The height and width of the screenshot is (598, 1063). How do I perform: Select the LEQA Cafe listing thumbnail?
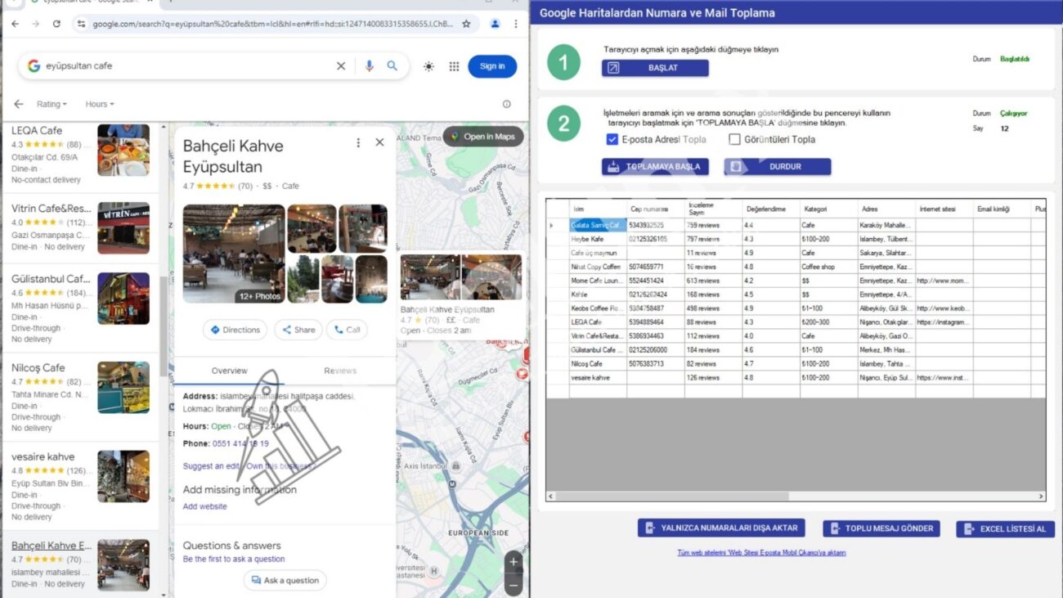[123, 150]
